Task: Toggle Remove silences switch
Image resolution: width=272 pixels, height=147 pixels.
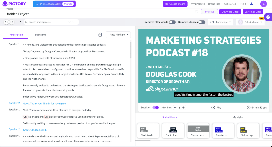Action: coord(202,22)
